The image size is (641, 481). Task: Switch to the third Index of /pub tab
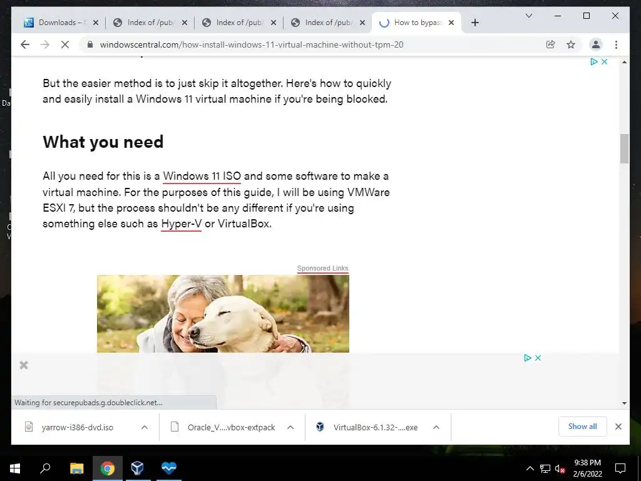pyautogui.click(x=327, y=23)
